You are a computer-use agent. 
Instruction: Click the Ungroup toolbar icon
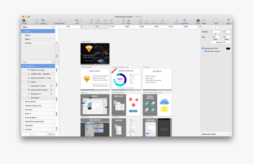click(43, 20)
